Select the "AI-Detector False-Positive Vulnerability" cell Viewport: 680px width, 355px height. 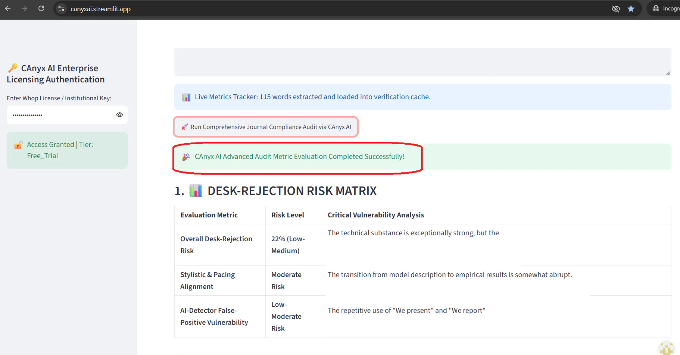(220, 316)
